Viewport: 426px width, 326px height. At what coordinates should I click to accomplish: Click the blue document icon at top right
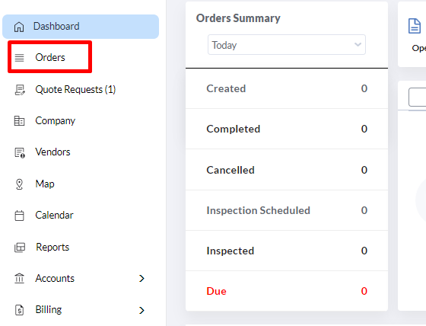point(415,26)
